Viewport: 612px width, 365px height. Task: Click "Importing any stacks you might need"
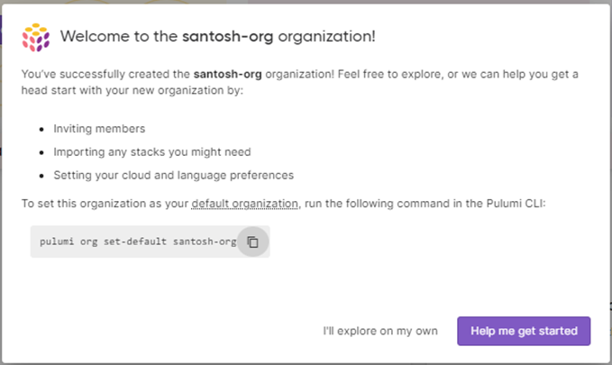point(151,151)
